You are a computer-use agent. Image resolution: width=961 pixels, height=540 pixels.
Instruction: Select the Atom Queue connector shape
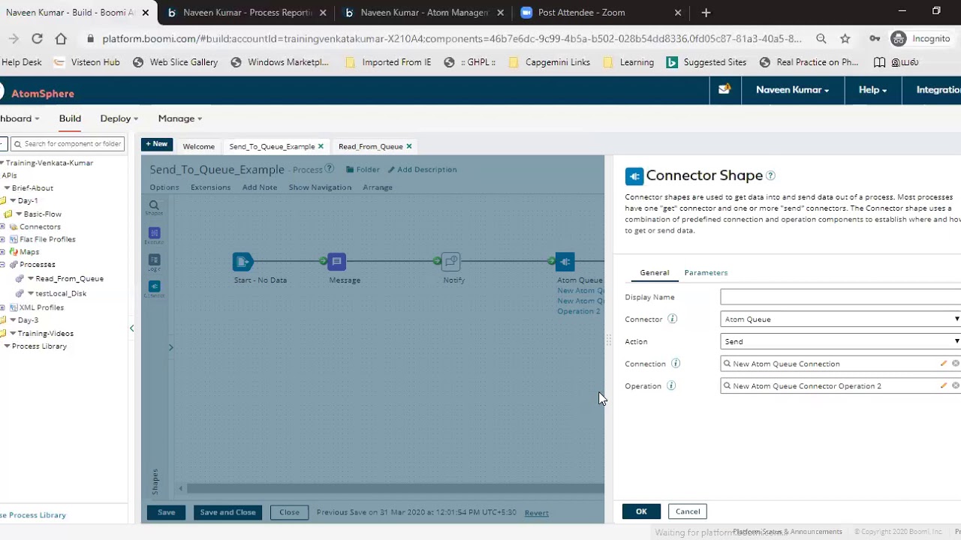point(565,261)
